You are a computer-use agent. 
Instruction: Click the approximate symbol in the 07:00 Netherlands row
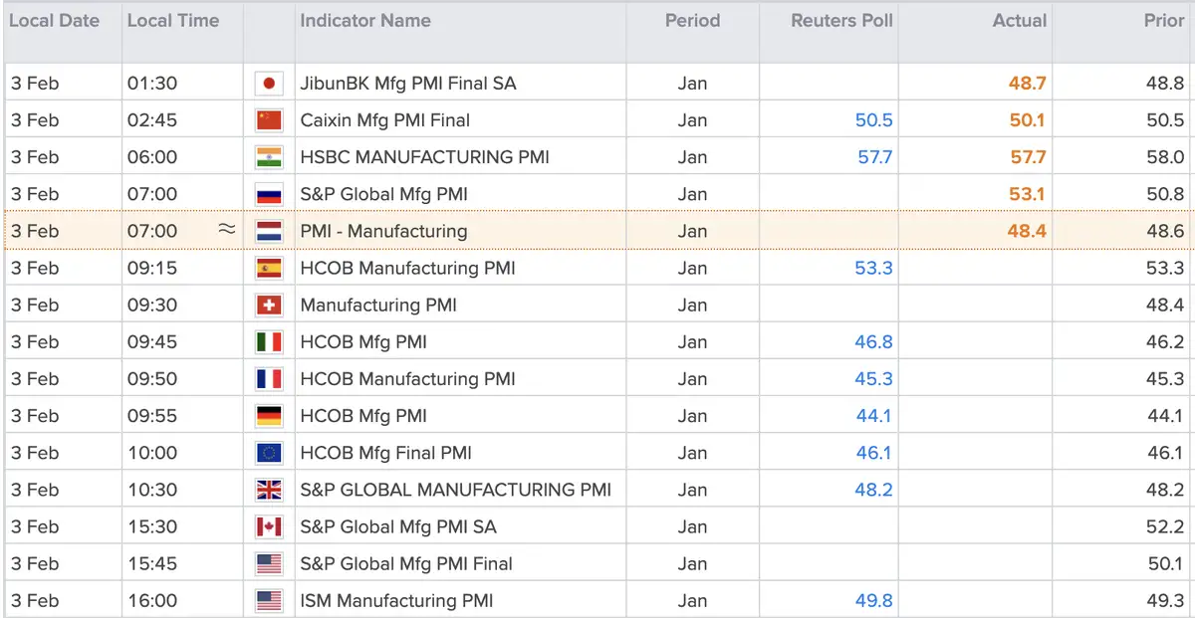(x=227, y=230)
